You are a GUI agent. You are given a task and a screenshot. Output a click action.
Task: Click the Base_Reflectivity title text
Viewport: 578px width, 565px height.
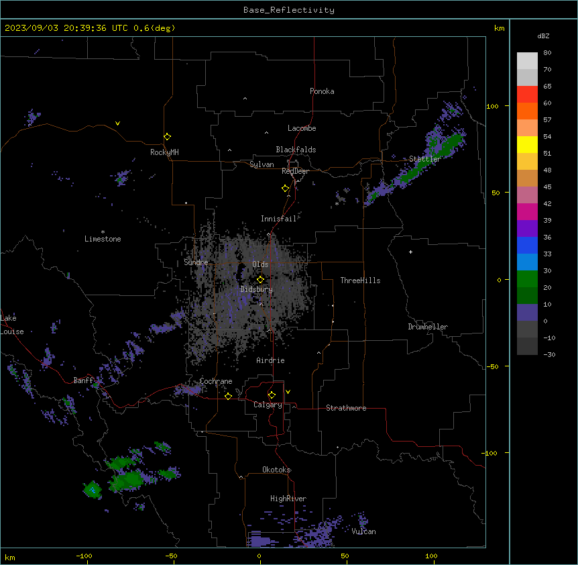[289, 10]
